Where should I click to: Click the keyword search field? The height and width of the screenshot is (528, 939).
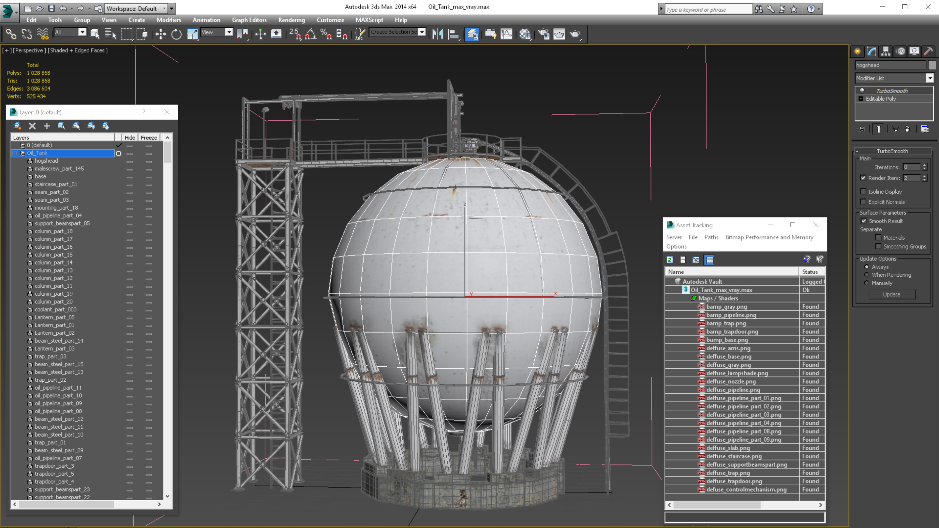click(708, 9)
